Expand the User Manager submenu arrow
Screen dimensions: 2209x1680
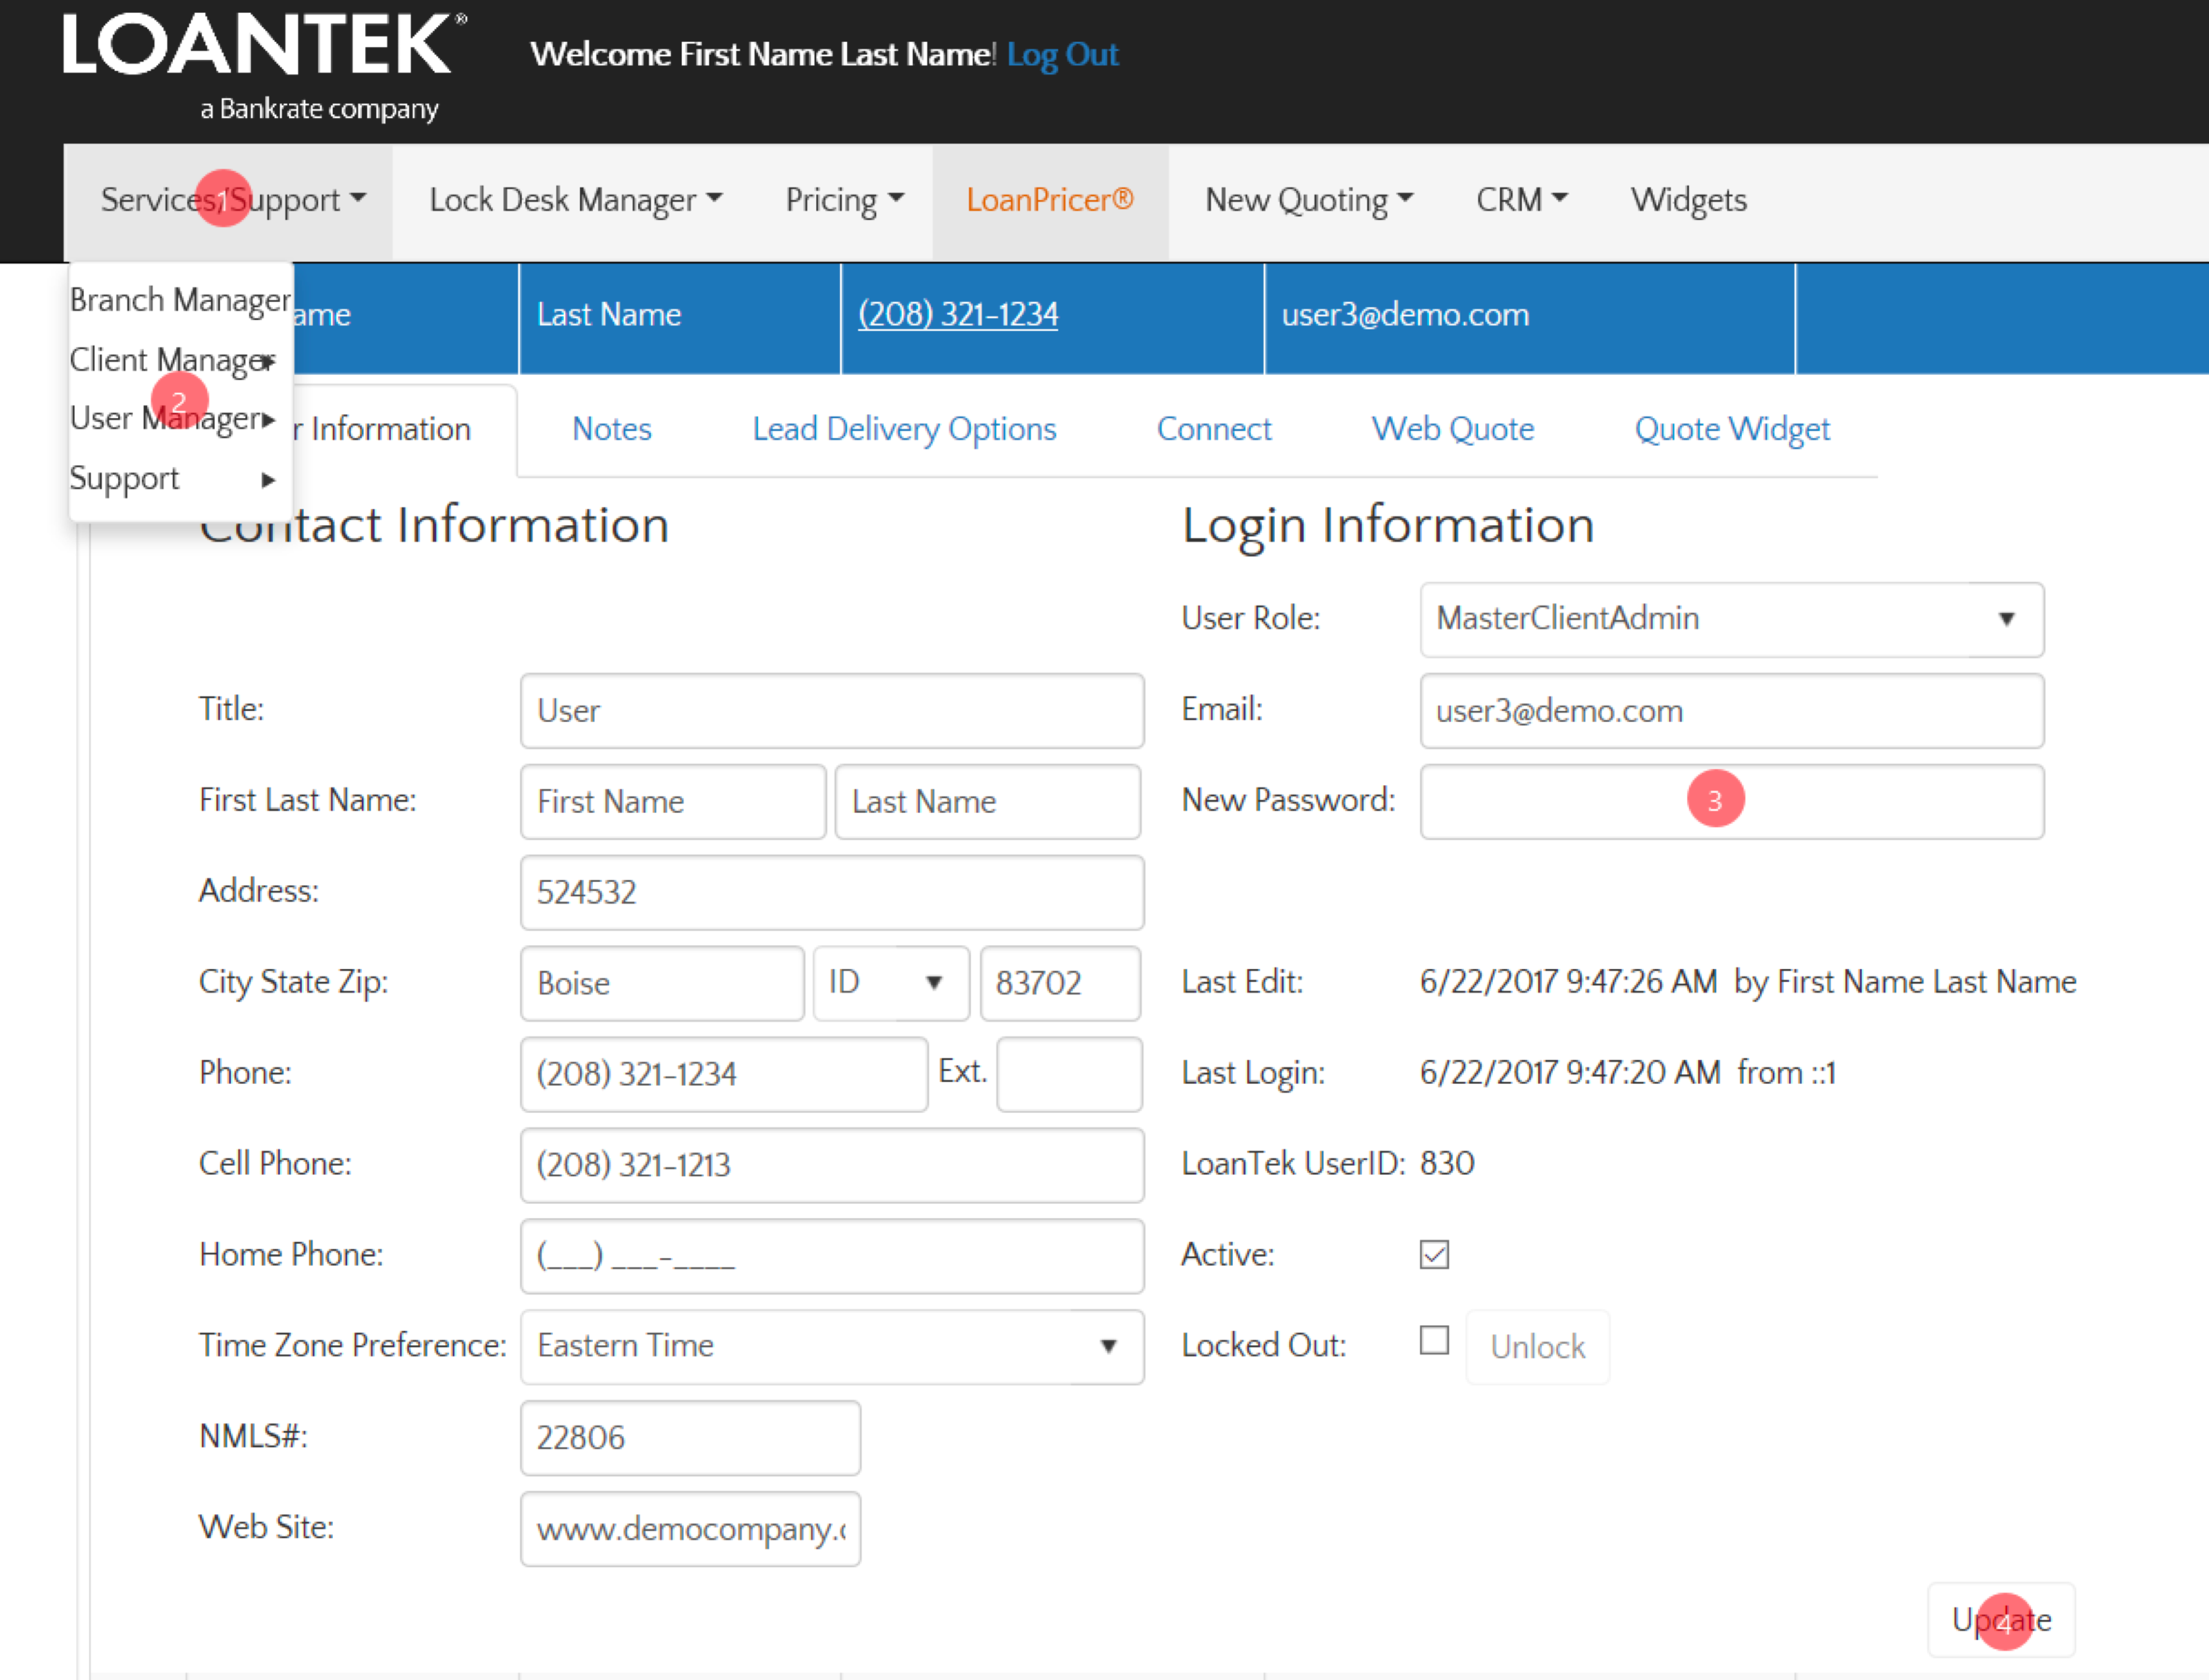267,420
